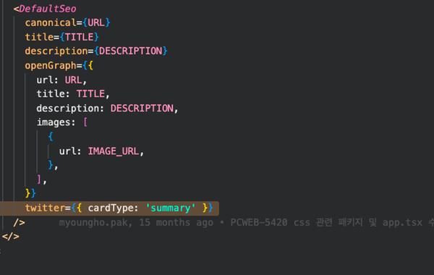Viewport: 434px width, 275px height.
Task: Click the self-closing /> tag
Action: (19, 222)
